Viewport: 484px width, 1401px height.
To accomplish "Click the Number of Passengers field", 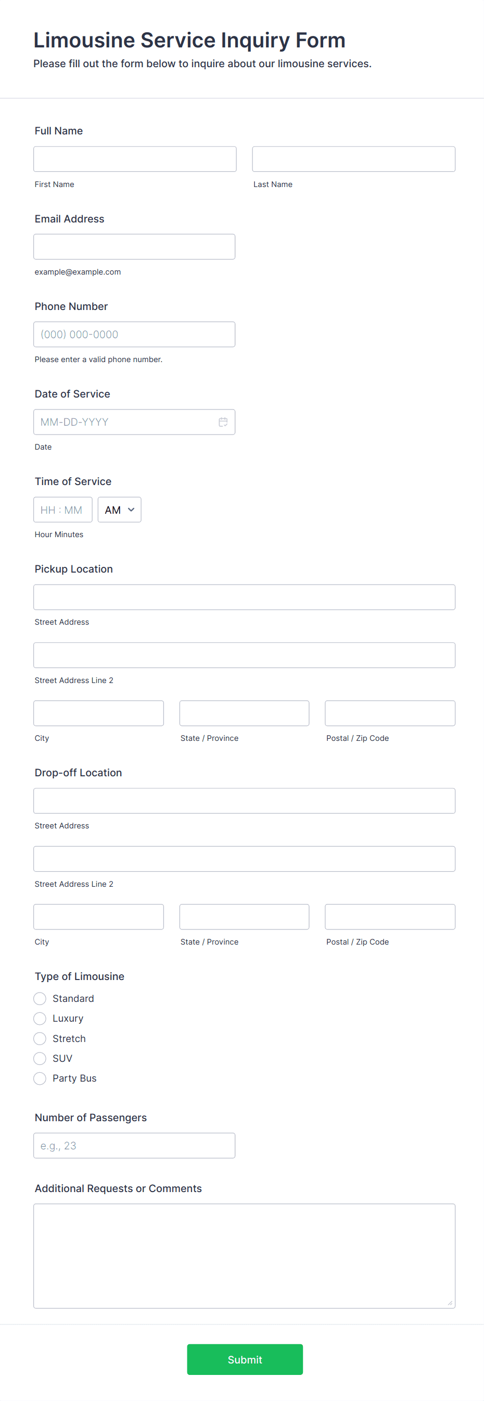I will click(x=134, y=1146).
